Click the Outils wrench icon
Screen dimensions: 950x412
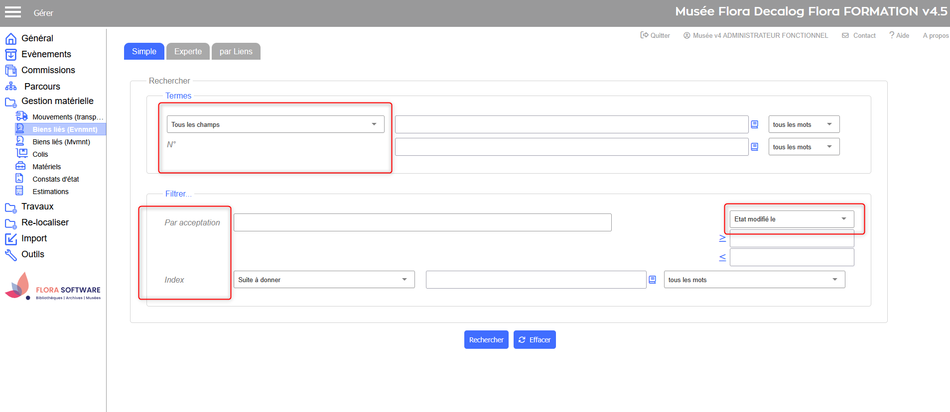pos(10,255)
